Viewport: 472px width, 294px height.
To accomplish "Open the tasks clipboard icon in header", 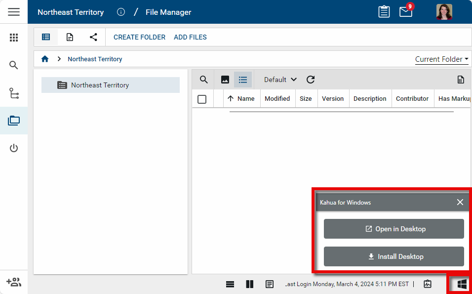I will pyautogui.click(x=384, y=12).
